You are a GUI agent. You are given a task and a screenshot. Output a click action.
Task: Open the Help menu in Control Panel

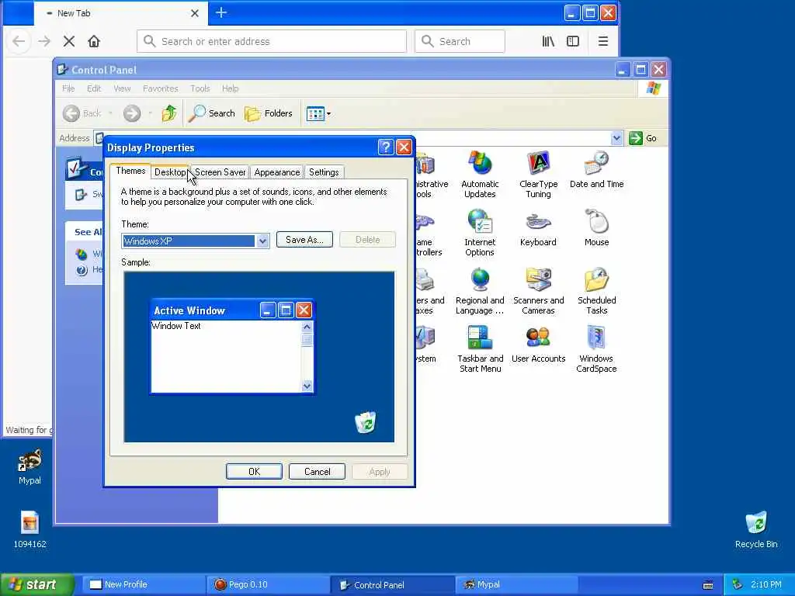230,88
